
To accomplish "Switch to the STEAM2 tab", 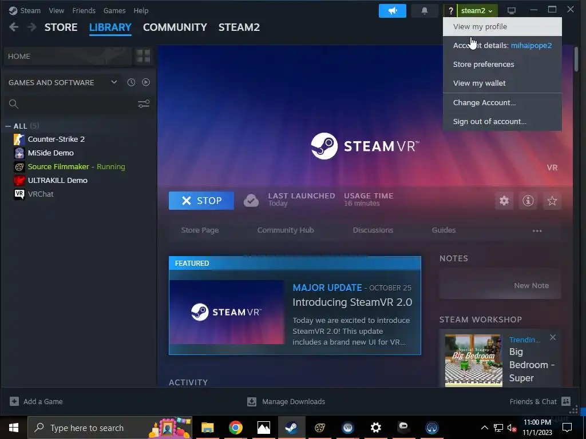I will pos(239,27).
